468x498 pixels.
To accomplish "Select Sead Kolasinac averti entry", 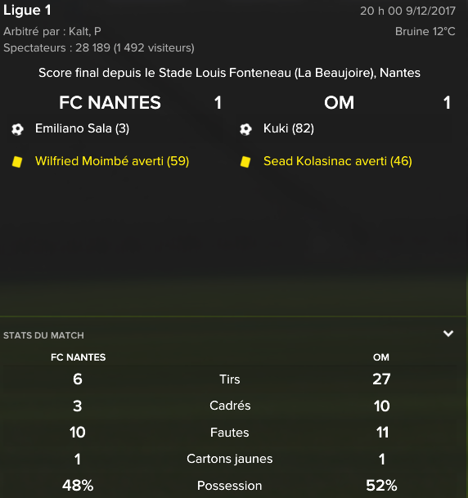I will click(x=338, y=161).
